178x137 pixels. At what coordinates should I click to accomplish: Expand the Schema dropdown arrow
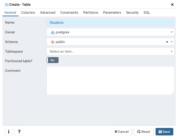pos(171,42)
